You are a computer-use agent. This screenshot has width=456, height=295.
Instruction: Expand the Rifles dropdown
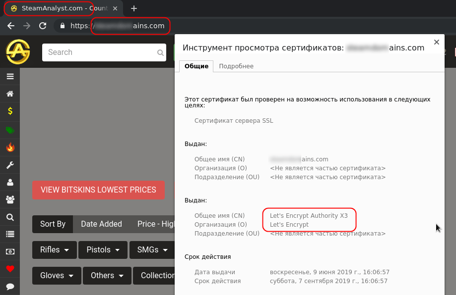[55, 250]
